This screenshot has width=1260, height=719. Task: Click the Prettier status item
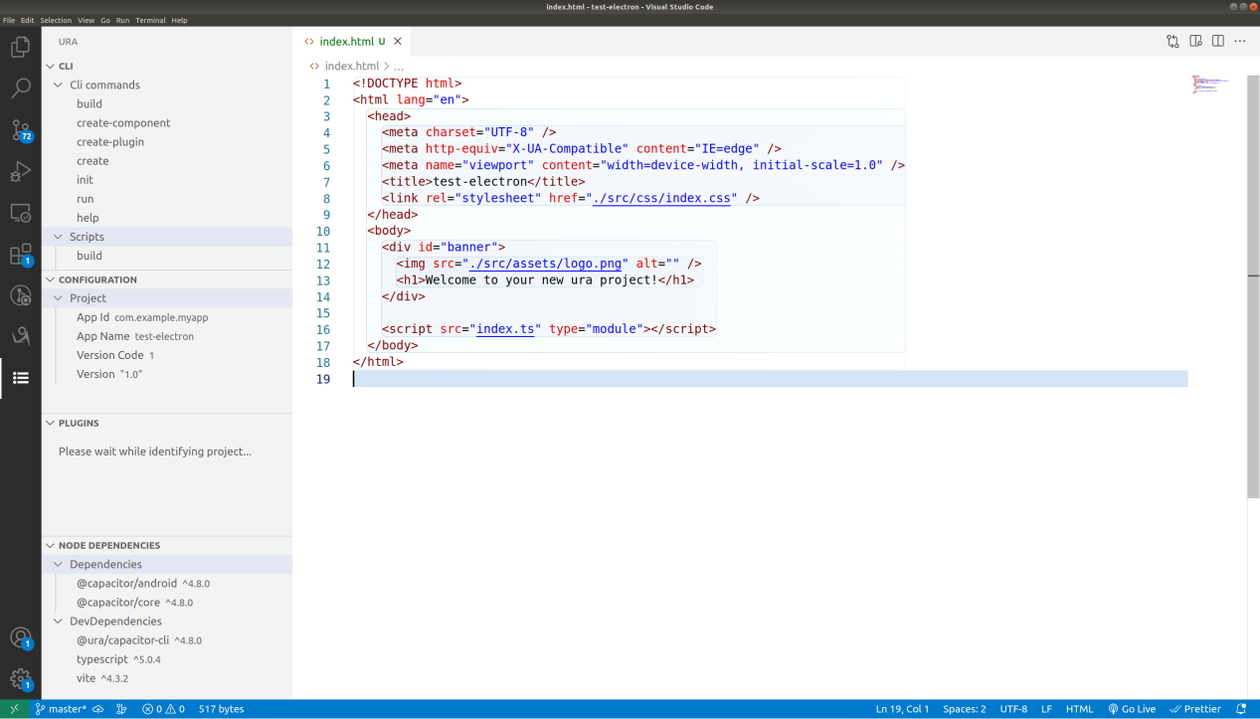point(1195,709)
